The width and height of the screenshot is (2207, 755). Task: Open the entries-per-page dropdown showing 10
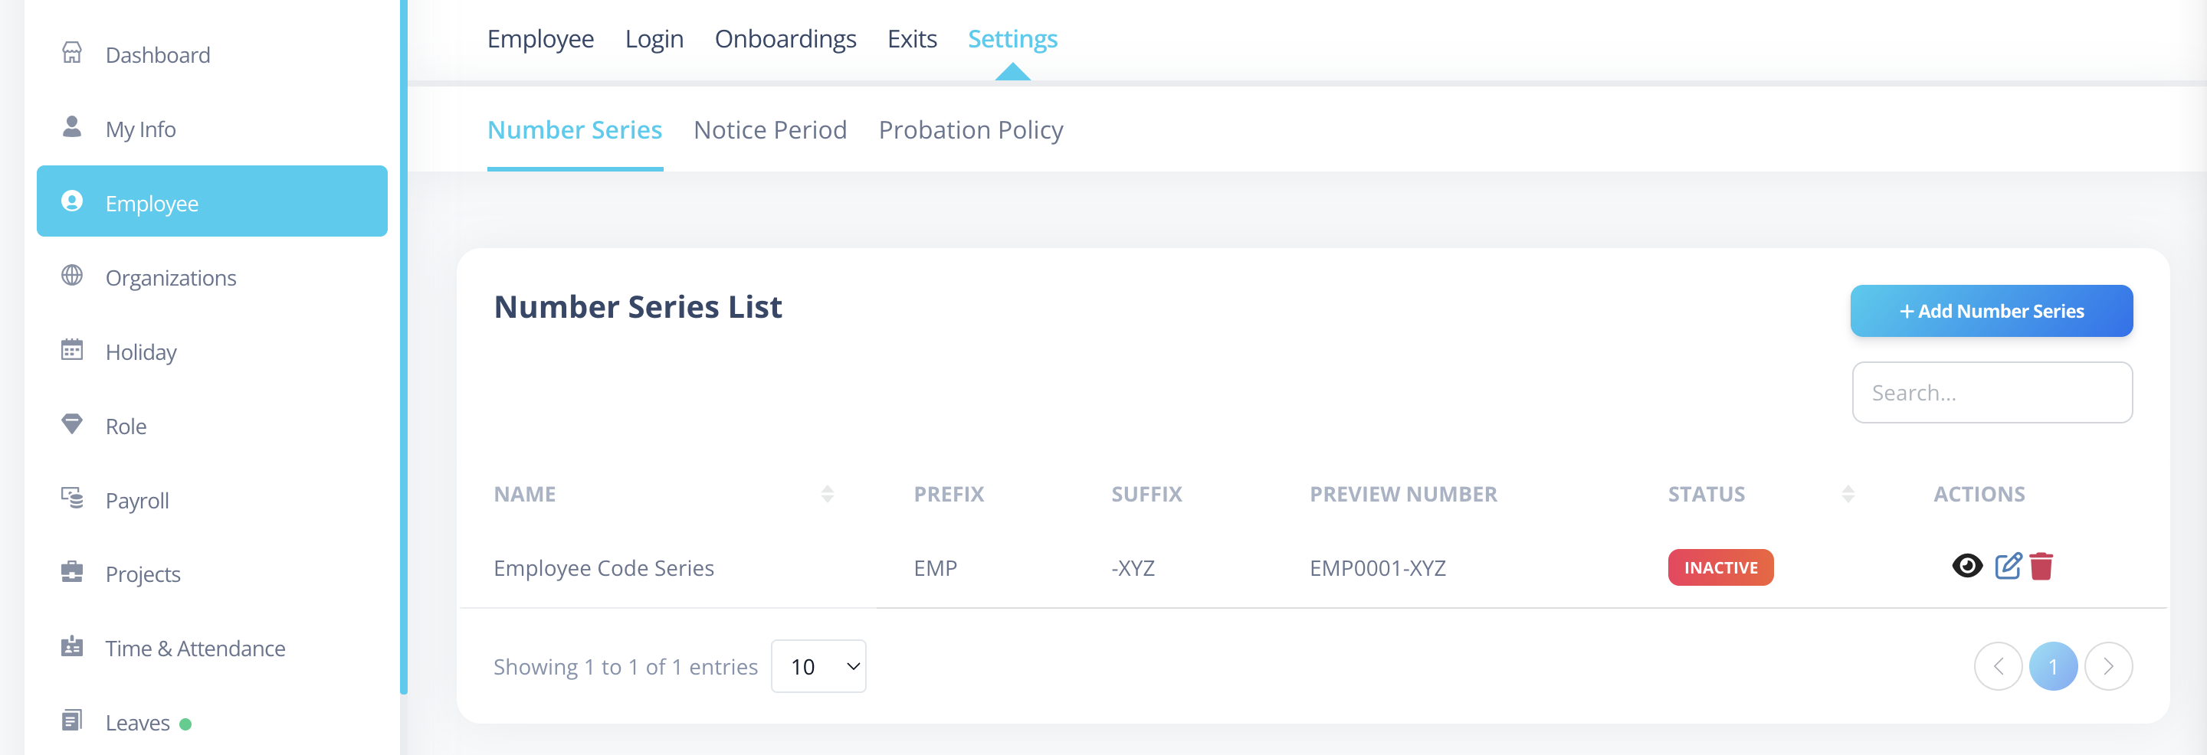[818, 666]
